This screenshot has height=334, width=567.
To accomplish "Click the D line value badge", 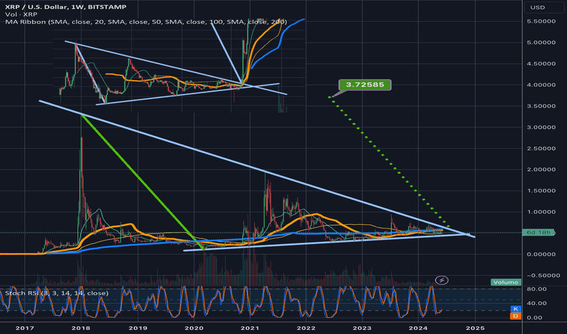I will (515, 316).
